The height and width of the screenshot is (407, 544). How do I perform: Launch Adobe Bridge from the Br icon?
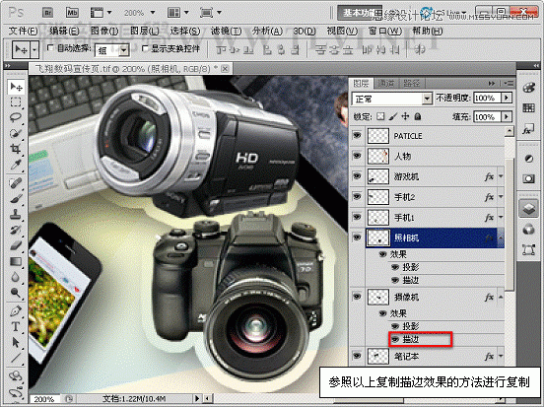(x=48, y=13)
